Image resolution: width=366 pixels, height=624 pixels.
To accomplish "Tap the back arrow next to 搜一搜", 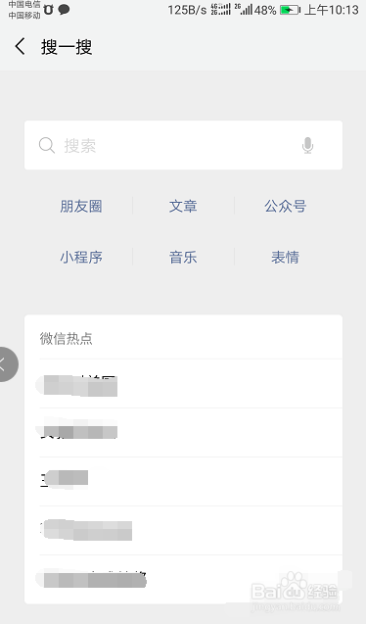I will pos(20,47).
